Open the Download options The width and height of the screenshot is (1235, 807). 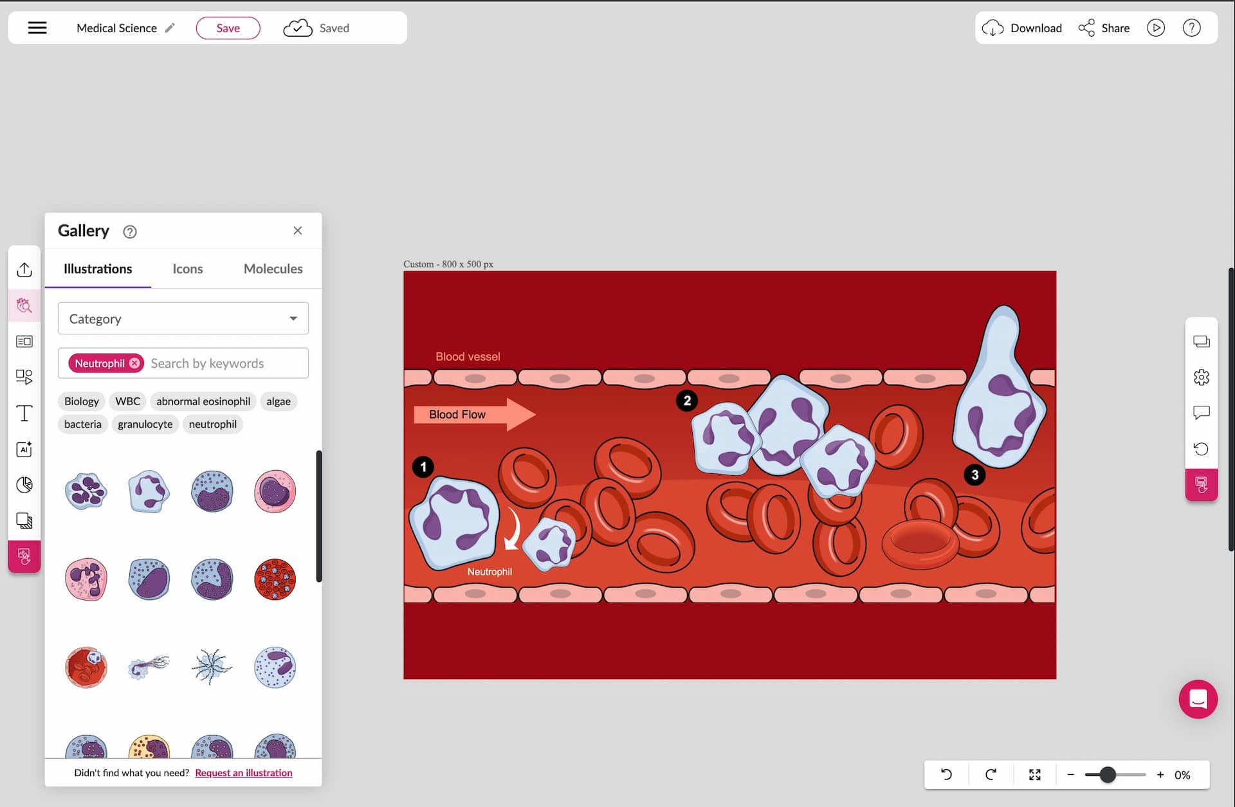click(1022, 28)
